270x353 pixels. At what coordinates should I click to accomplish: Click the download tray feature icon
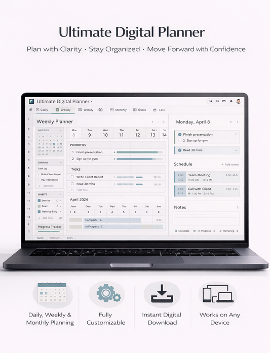click(x=162, y=294)
